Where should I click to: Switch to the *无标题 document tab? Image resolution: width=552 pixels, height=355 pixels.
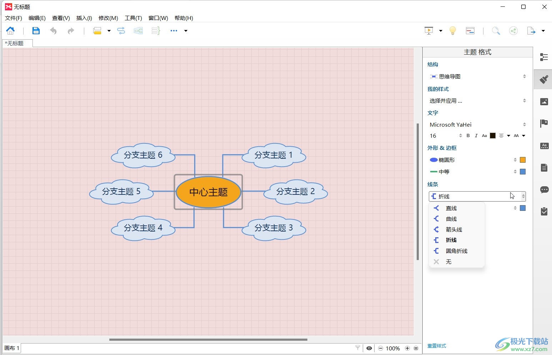coord(17,43)
